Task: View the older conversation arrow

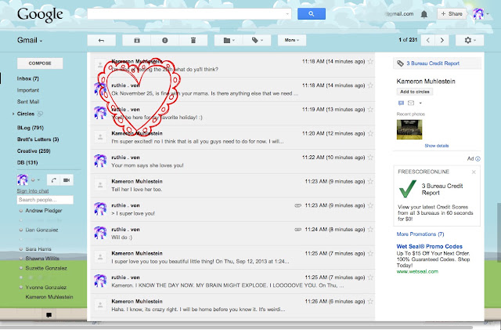Action: 442,40
